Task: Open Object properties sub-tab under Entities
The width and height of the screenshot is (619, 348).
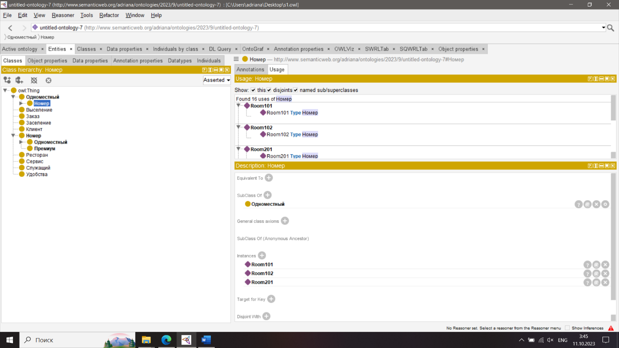Action: click(x=47, y=61)
